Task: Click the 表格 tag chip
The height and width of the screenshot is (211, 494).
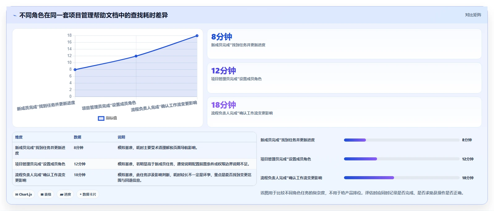Action: coord(46,194)
